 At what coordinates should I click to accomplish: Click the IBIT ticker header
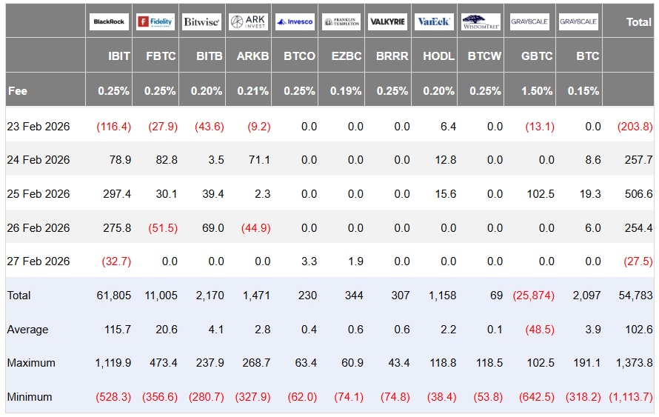point(119,56)
